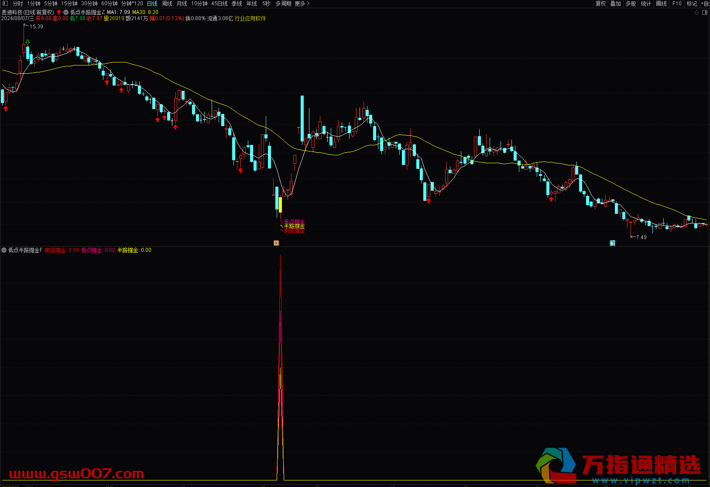Image resolution: width=710 pixels, height=487 pixels.
Task: Click the 麦迪科技(日线.前复权) title
Action: (28, 12)
